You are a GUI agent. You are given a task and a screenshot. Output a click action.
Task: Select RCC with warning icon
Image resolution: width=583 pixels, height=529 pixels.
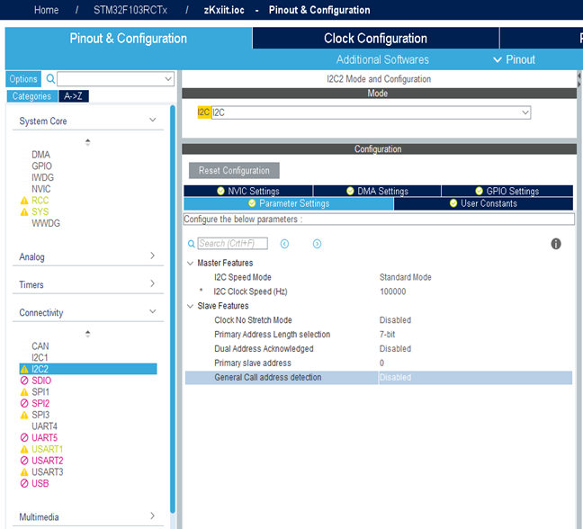[40, 201]
